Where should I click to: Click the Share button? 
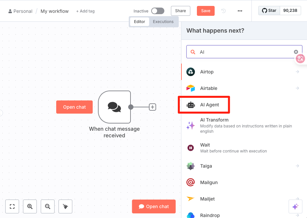pos(180,11)
